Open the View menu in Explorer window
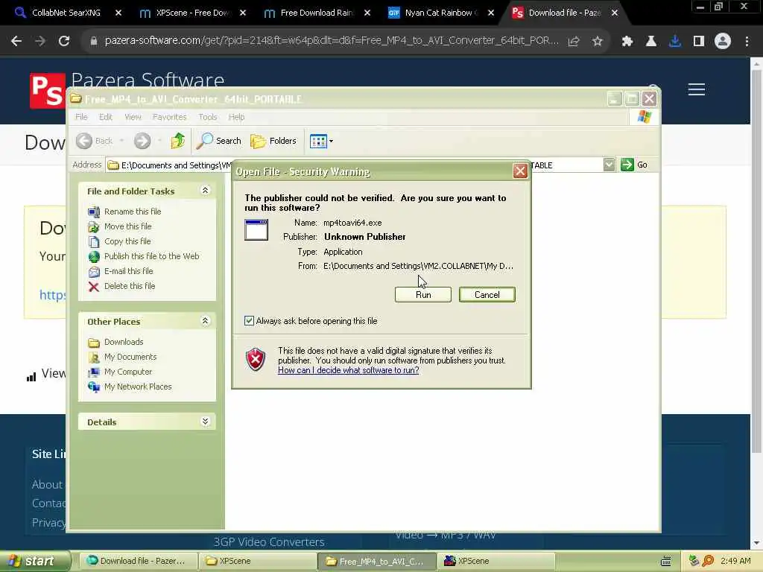 (x=133, y=117)
